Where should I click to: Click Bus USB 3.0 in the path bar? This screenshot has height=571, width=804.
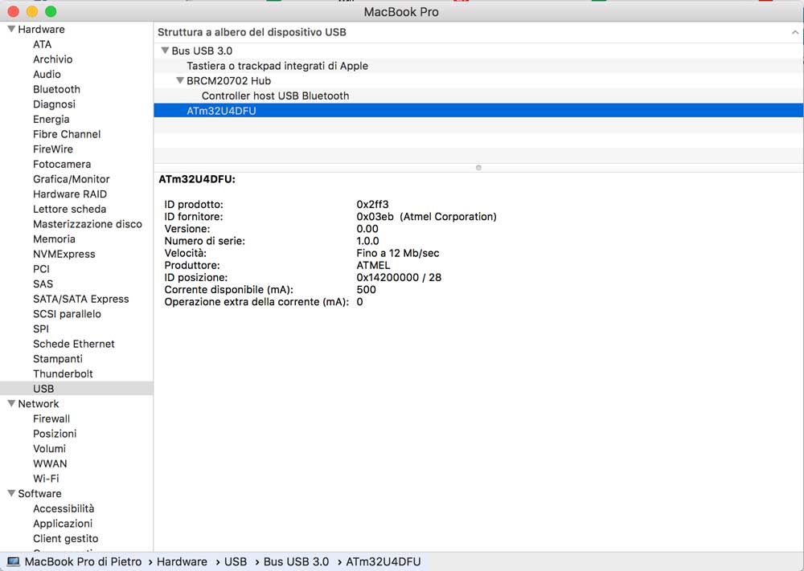click(x=296, y=562)
